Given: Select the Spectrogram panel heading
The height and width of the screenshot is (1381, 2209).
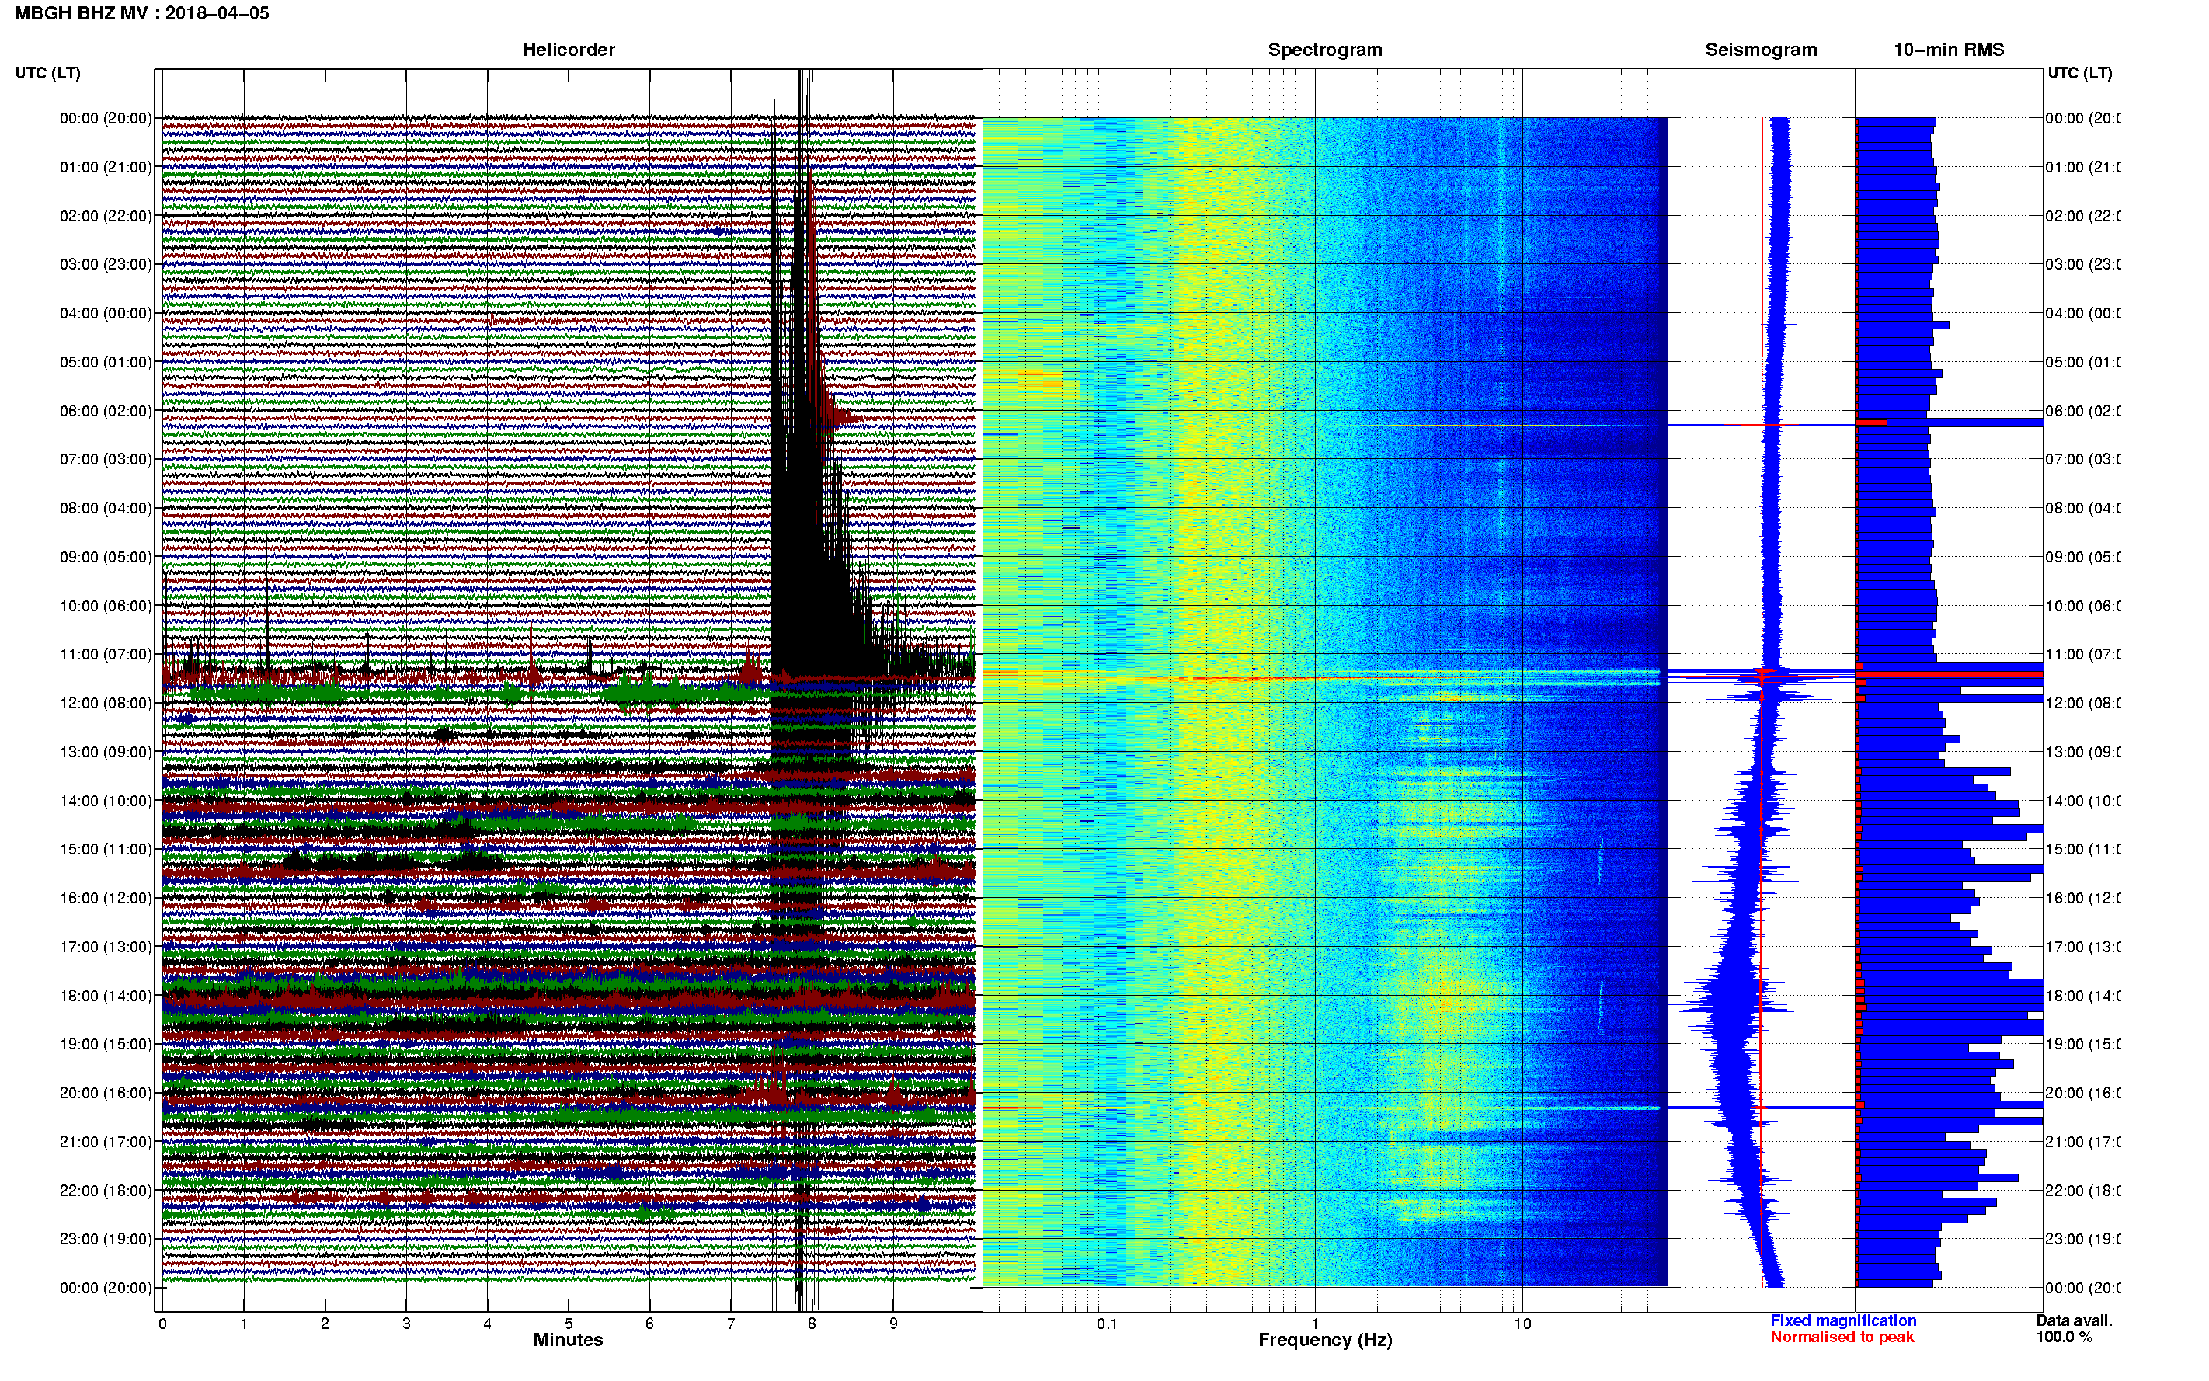Looking at the screenshot, I should click(1325, 50).
